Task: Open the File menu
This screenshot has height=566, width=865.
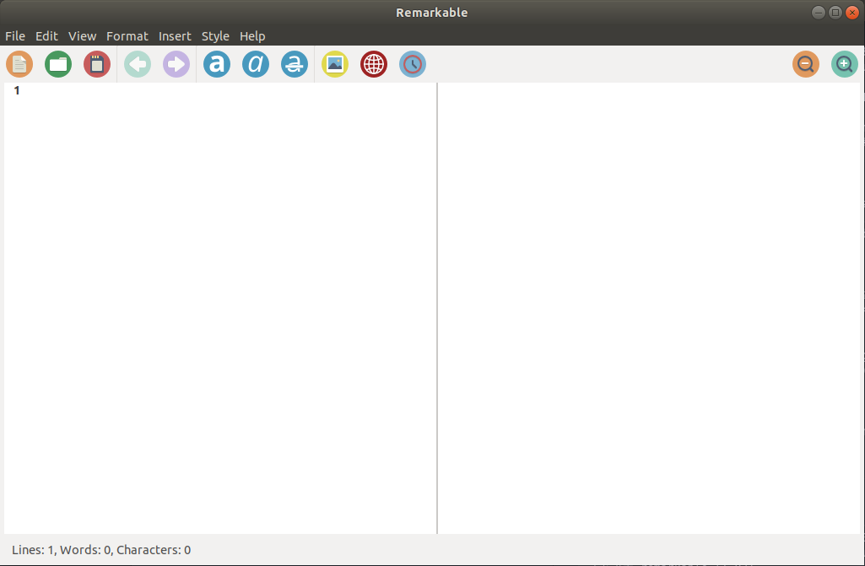Action: 15,36
